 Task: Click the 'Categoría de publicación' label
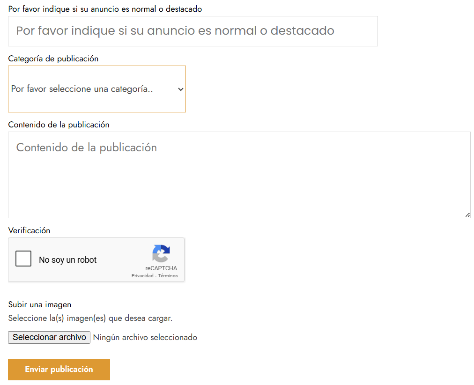point(53,59)
